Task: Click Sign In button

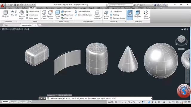Action: point(141,5)
